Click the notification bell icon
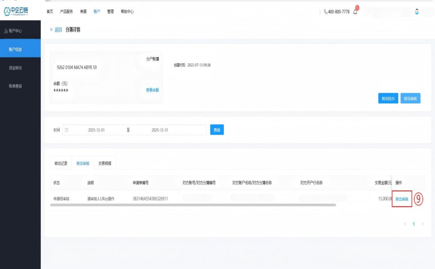The width and height of the screenshot is (435, 269). coord(355,12)
